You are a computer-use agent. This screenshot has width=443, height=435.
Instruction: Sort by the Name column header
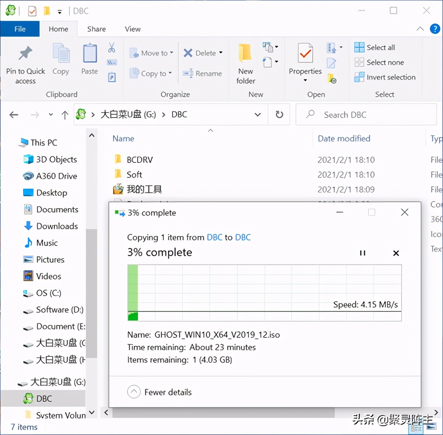[x=123, y=139]
